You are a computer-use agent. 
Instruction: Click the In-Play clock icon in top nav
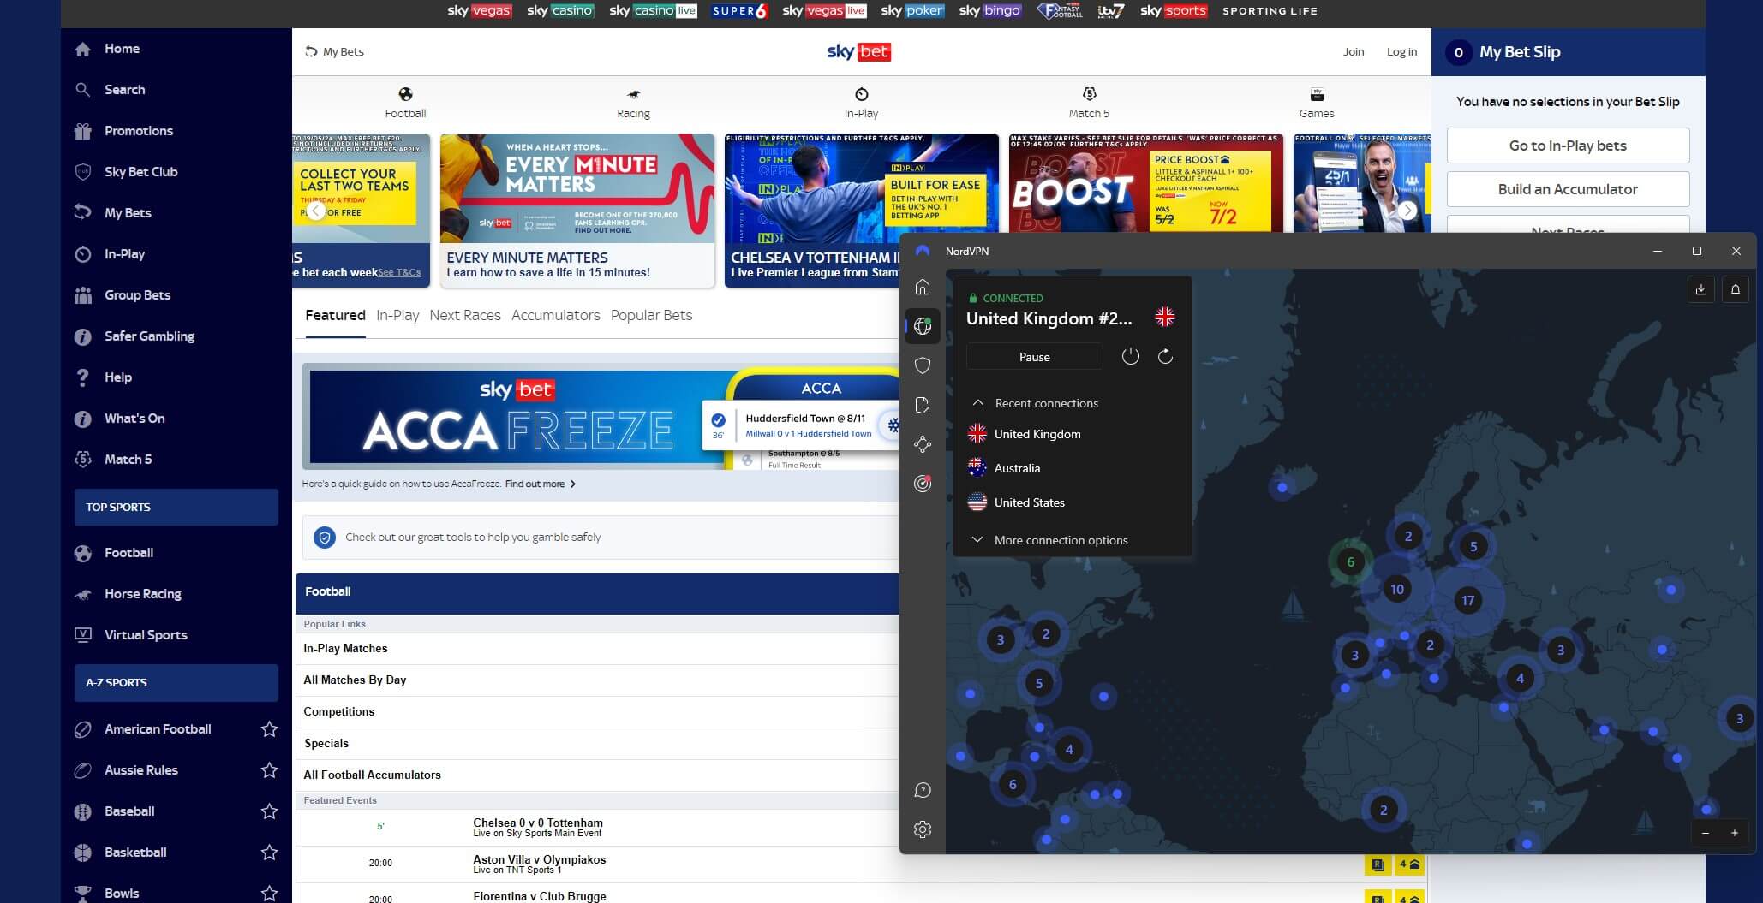tap(861, 94)
